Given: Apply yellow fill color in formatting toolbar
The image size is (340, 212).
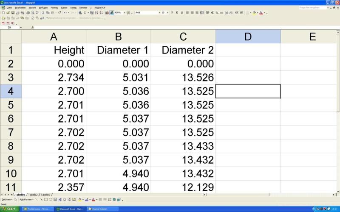Looking at the screenshot, I should (254, 13).
